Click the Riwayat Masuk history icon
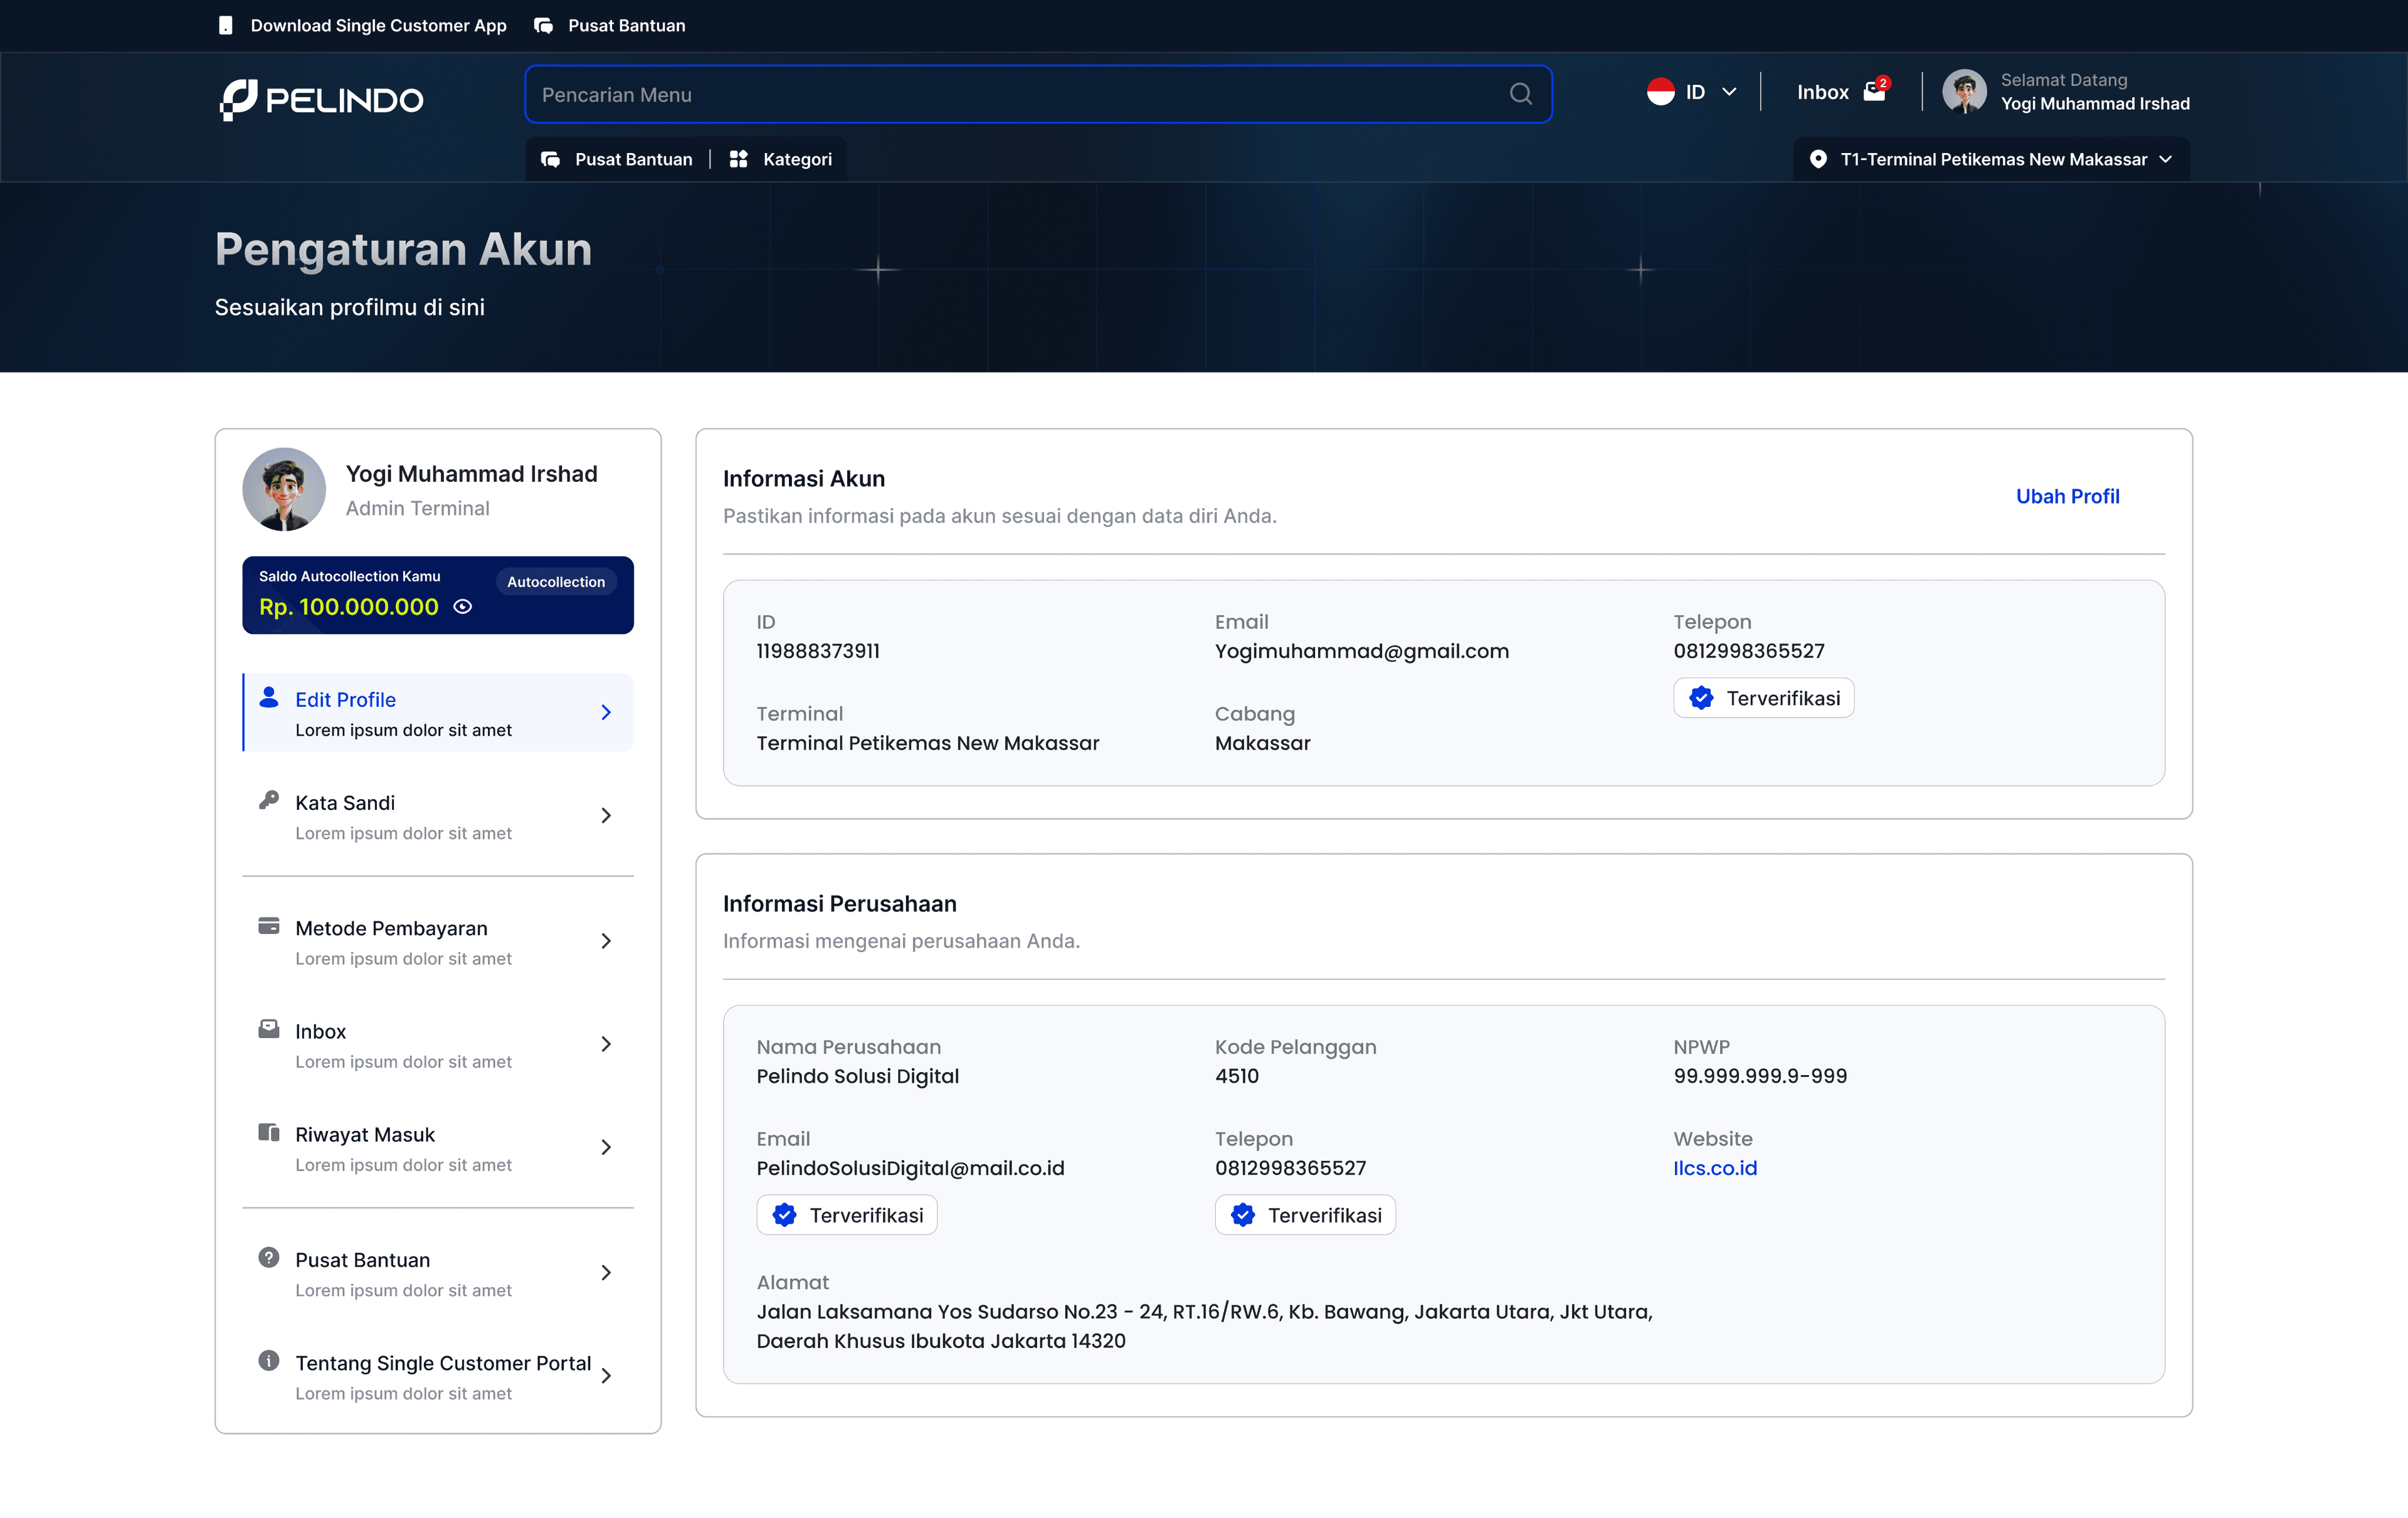 pos(269,1132)
